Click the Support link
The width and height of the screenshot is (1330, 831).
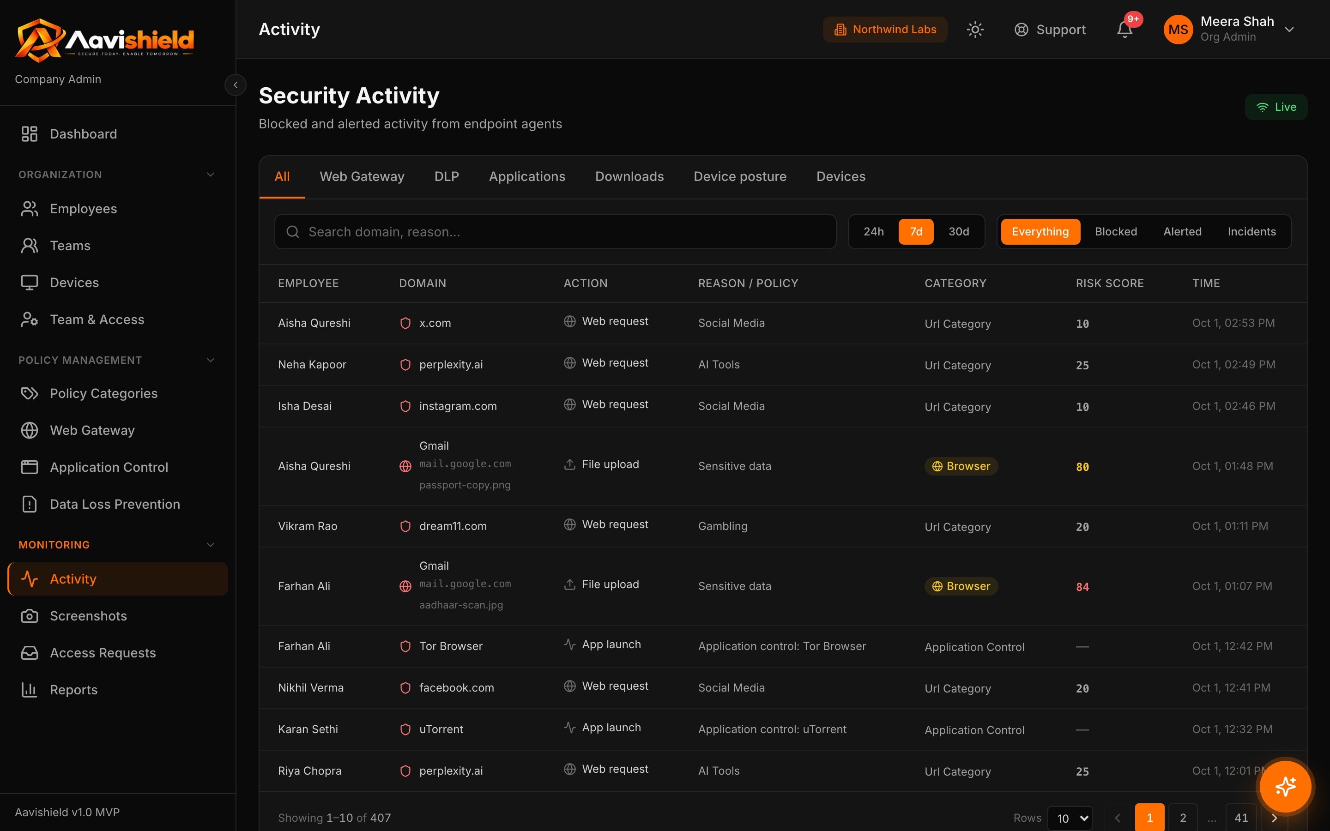coord(1050,29)
